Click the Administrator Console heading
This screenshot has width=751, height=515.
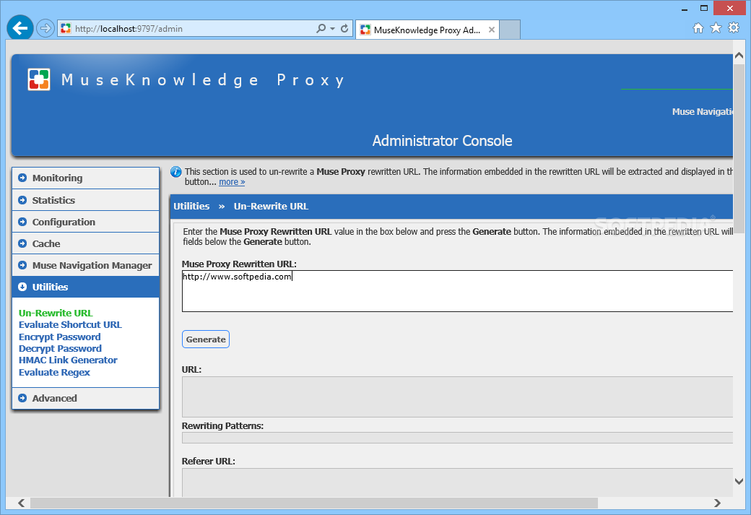pos(442,141)
